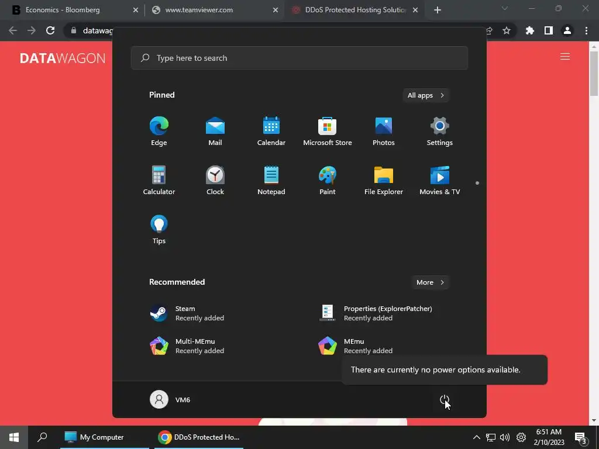Viewport: 599px width, 449px height.
Task: Open Settings from pinned apps
Action: pyautogui.click(x=440, y=131)
